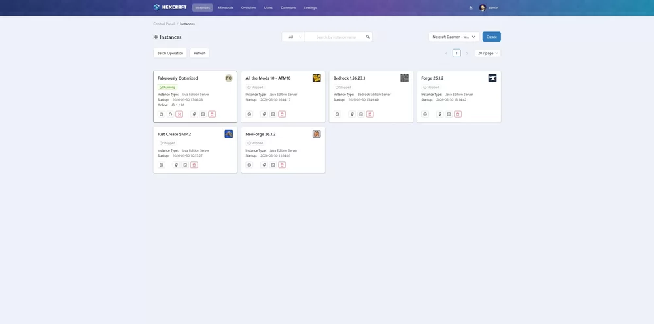The height and width of the screenshot is (324, 654).
Task: Delete the Fabulously Optimized instance
Action: click(212, 114)
